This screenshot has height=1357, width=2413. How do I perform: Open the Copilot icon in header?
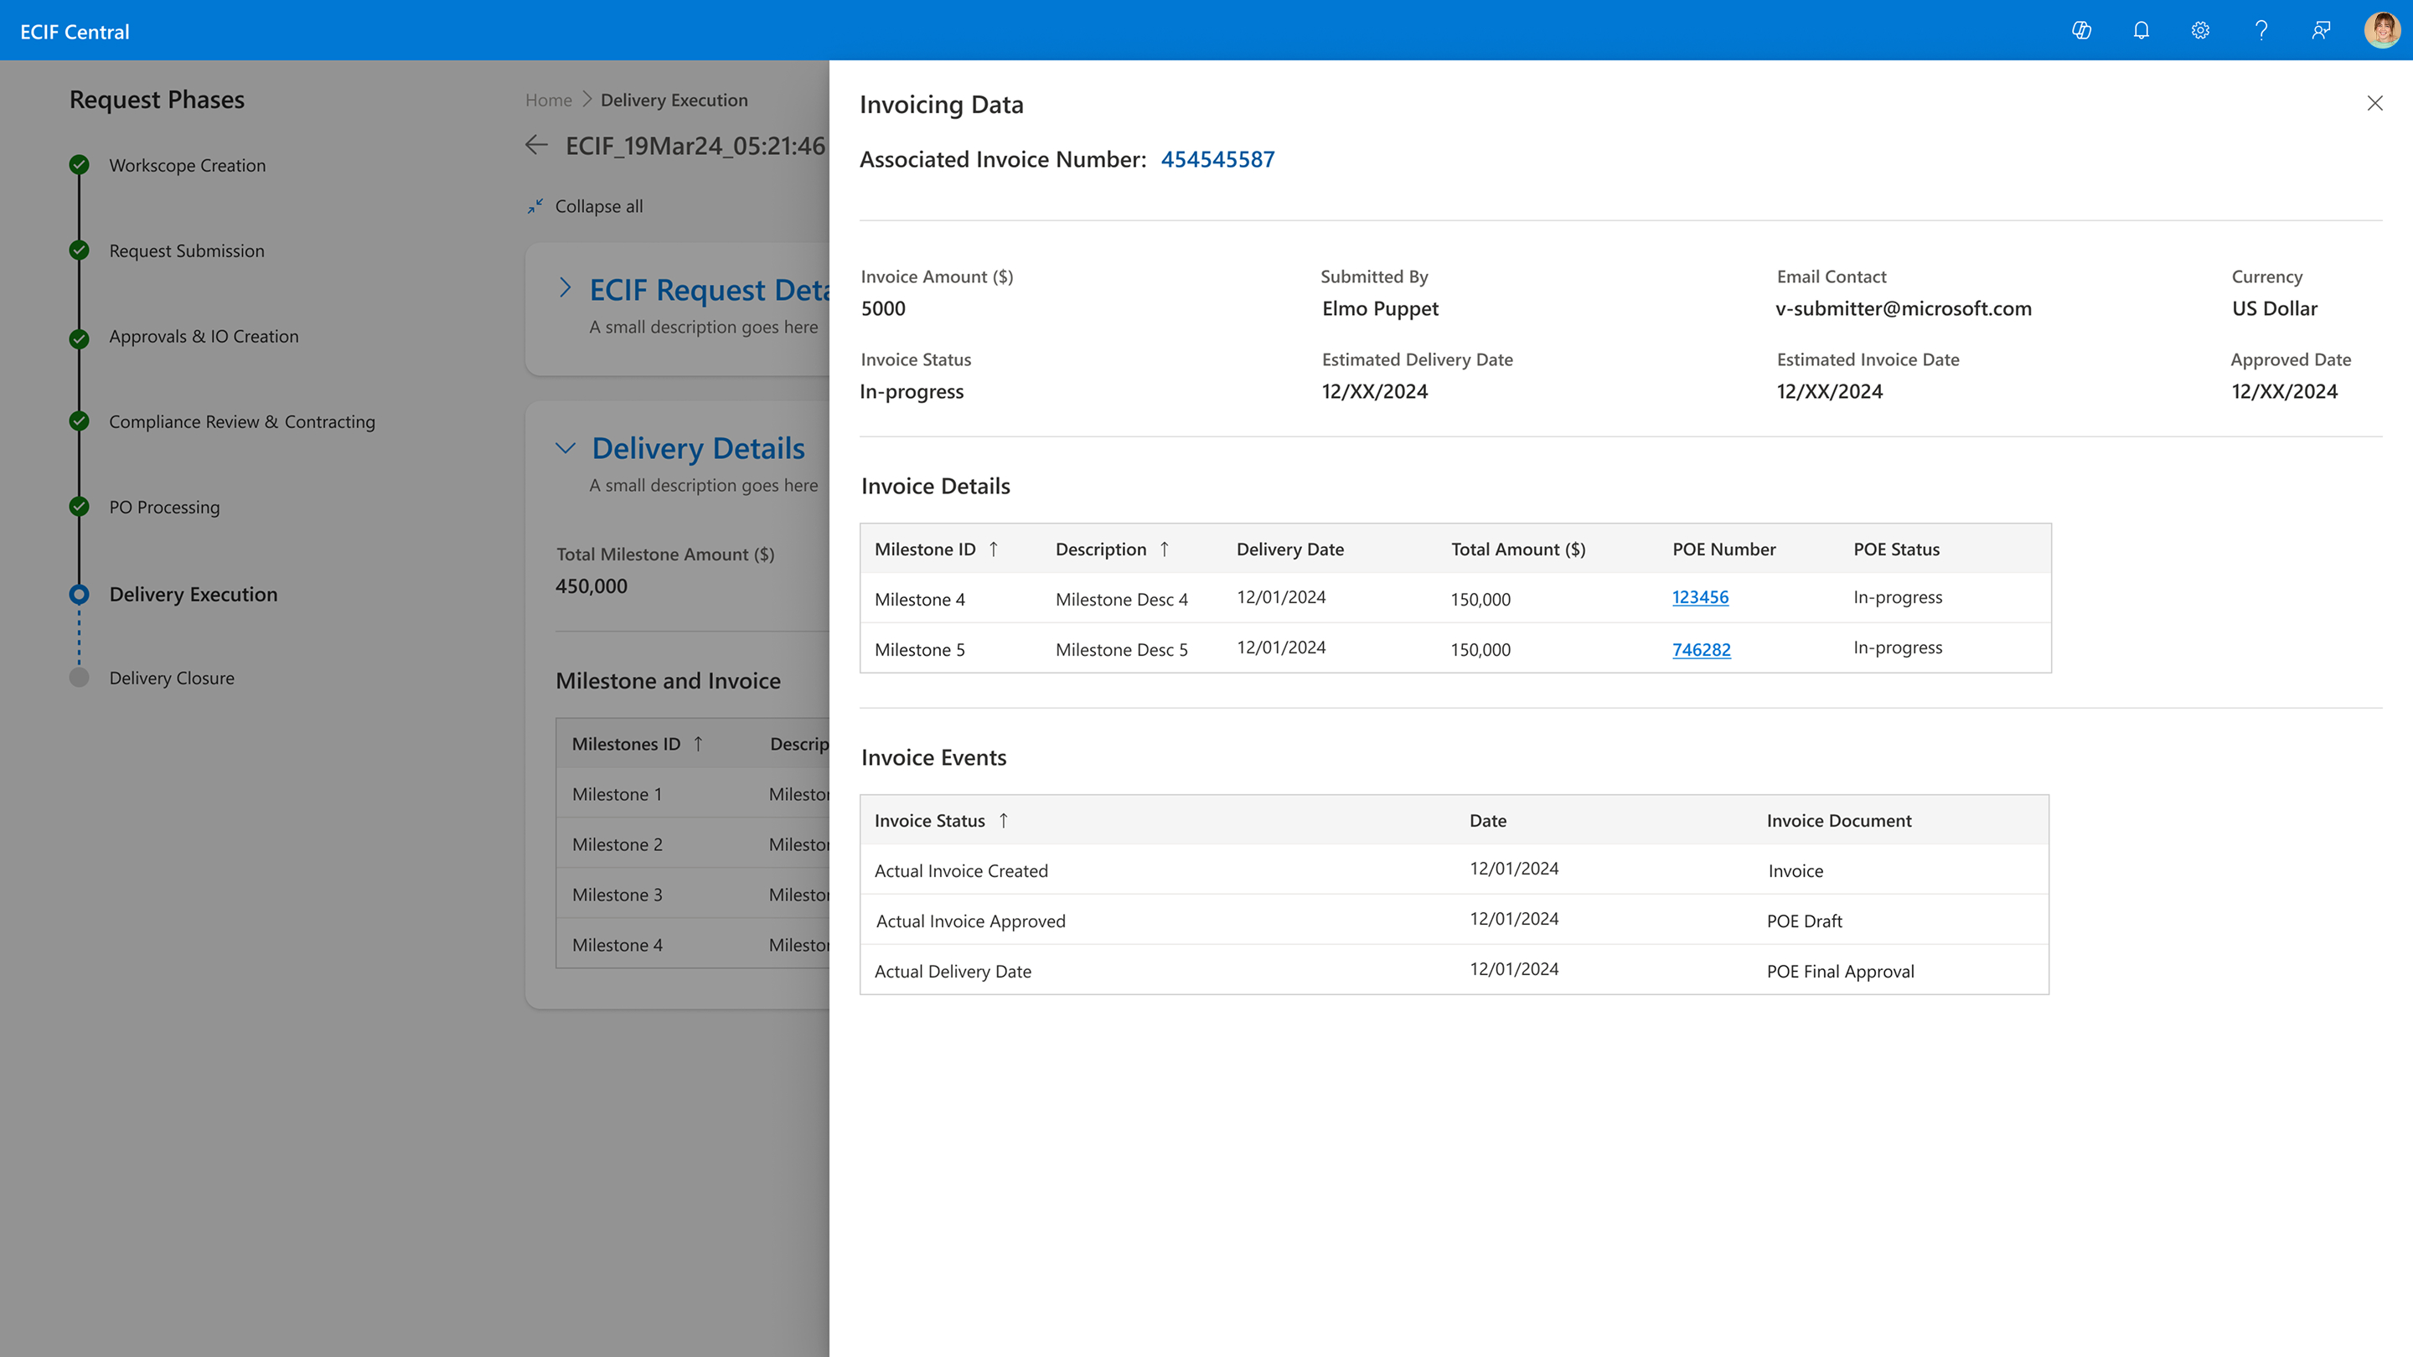click(2081, 31)
